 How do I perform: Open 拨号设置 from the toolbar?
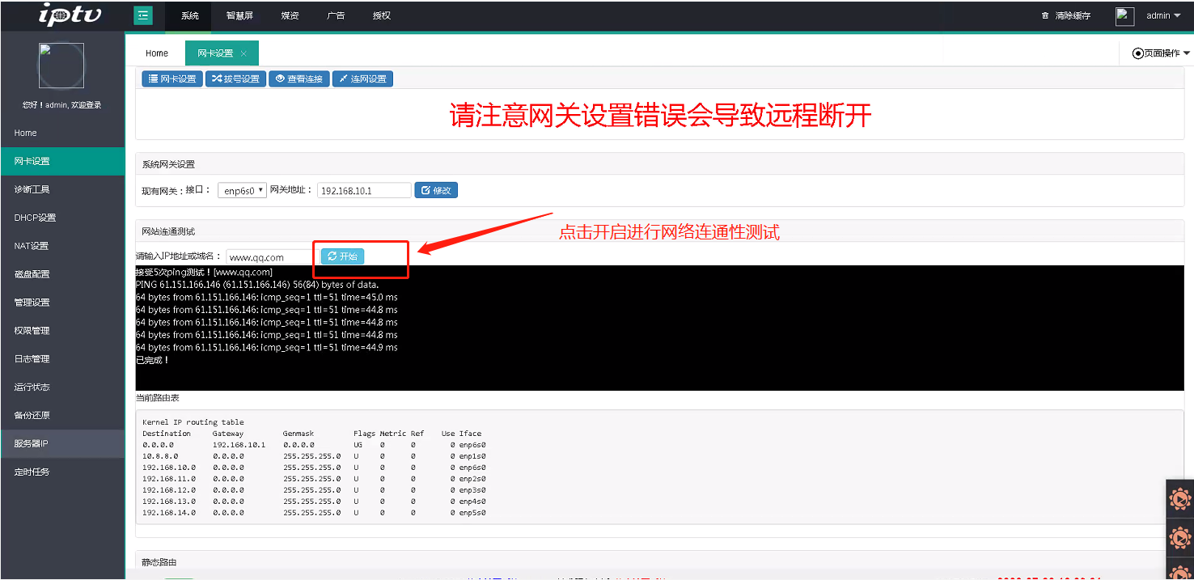(x=236, y=78)
